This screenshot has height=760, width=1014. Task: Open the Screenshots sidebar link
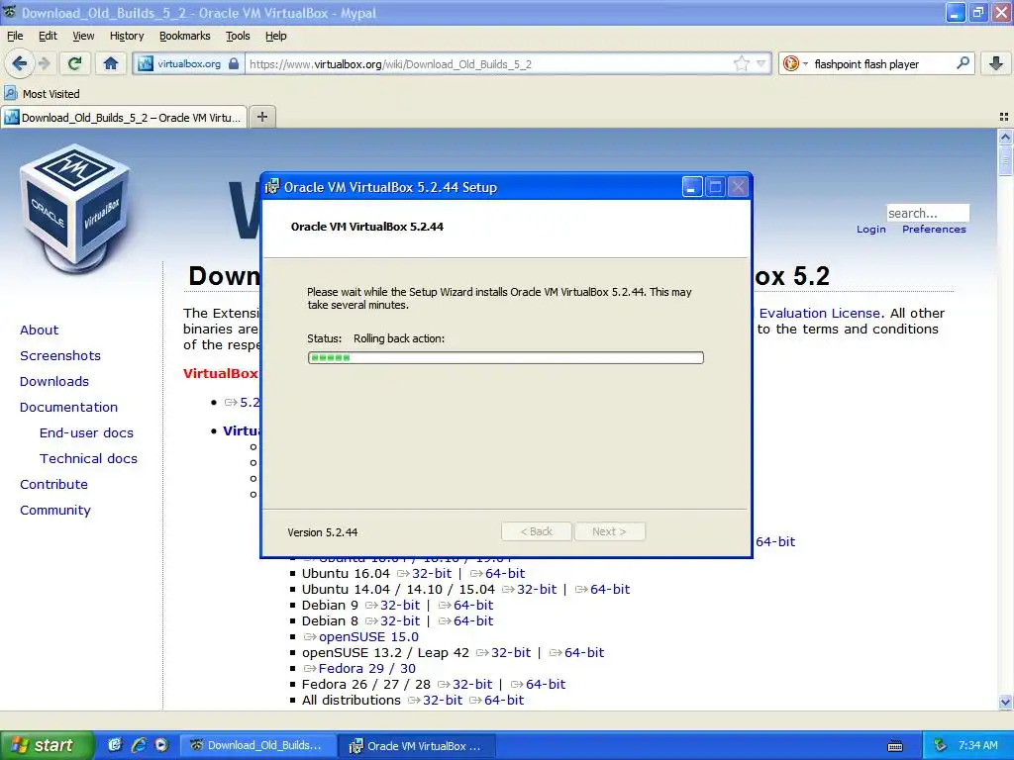tap(60, 356)
